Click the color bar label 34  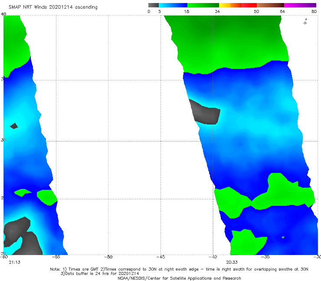[x=217, y=11]
